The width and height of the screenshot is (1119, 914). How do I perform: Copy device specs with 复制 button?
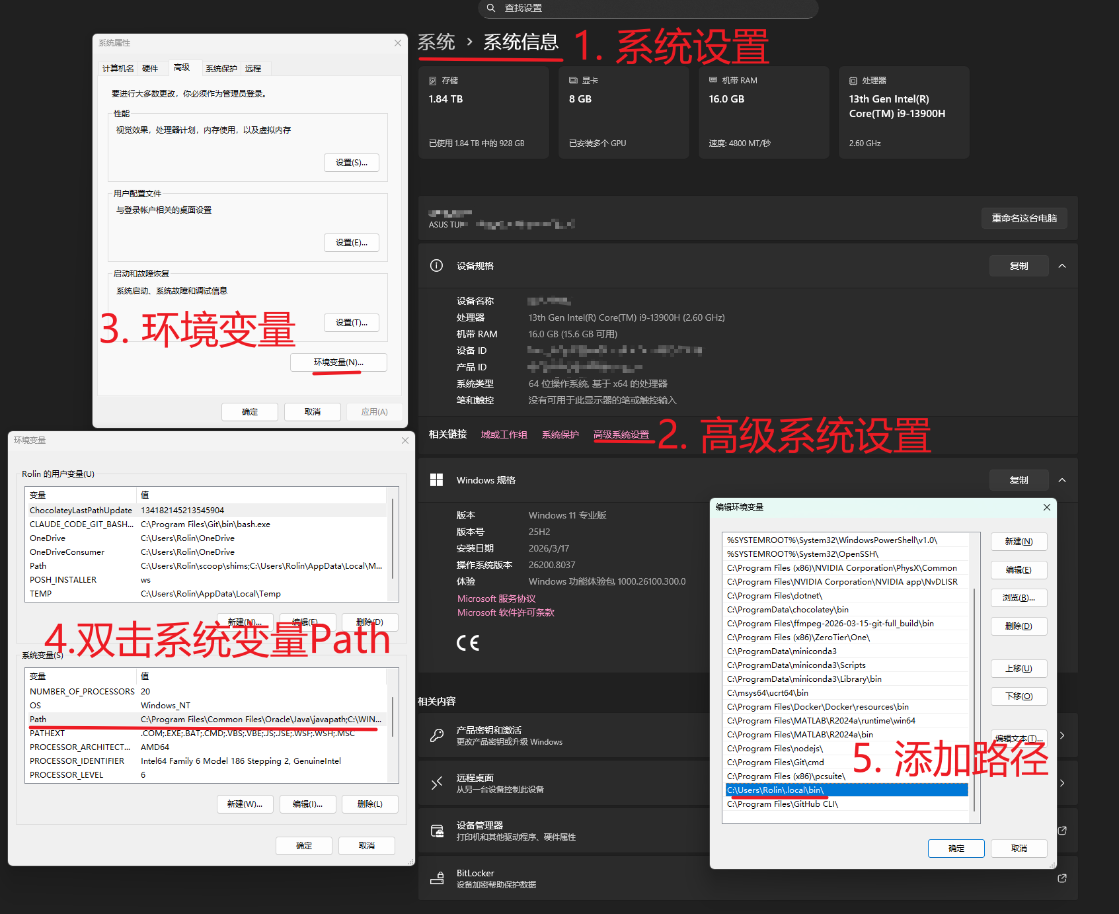[1019, 266]
